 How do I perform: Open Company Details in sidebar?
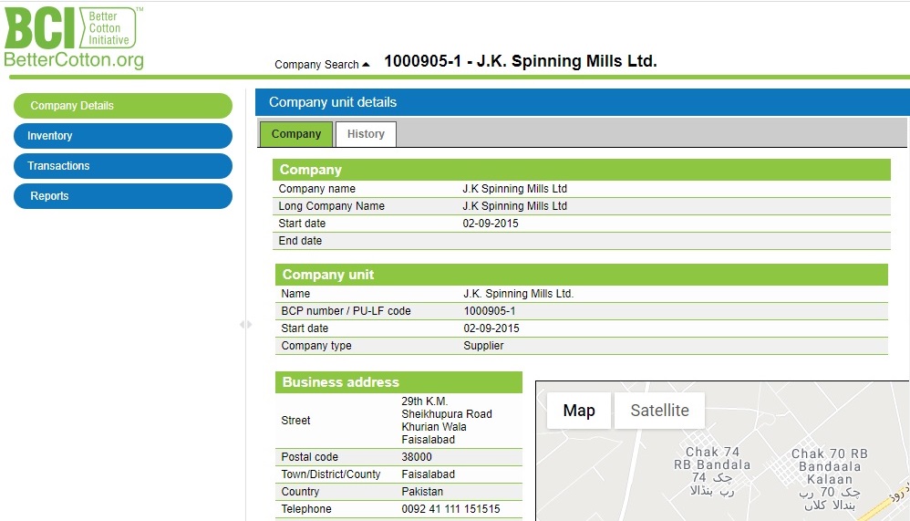point(123,106)
